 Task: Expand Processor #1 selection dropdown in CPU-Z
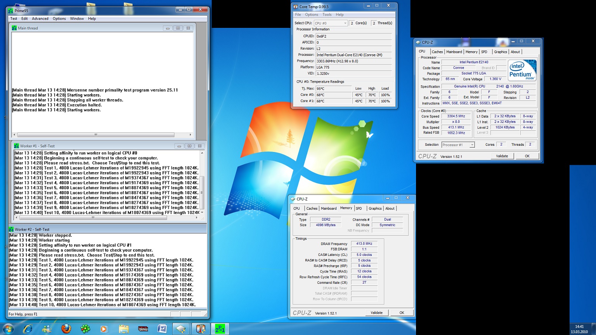point(472,145)
